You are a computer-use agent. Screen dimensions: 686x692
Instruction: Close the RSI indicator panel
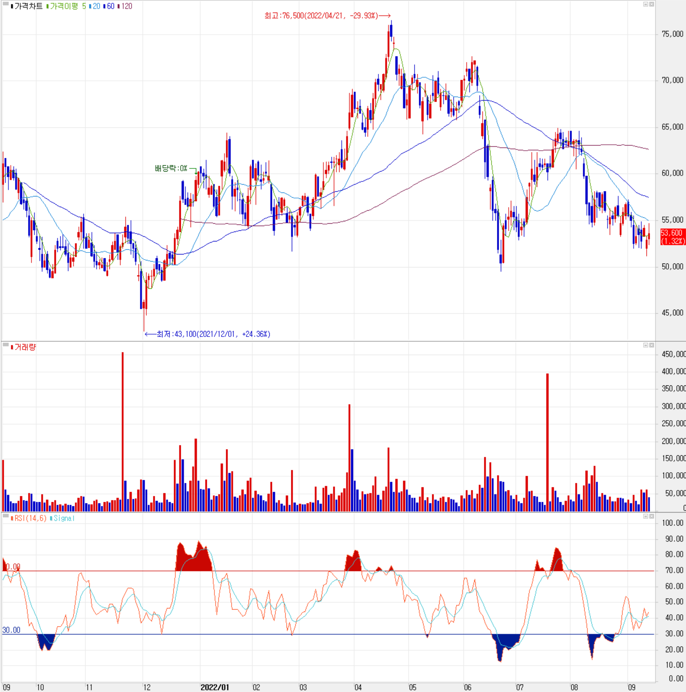pos(652,516)
